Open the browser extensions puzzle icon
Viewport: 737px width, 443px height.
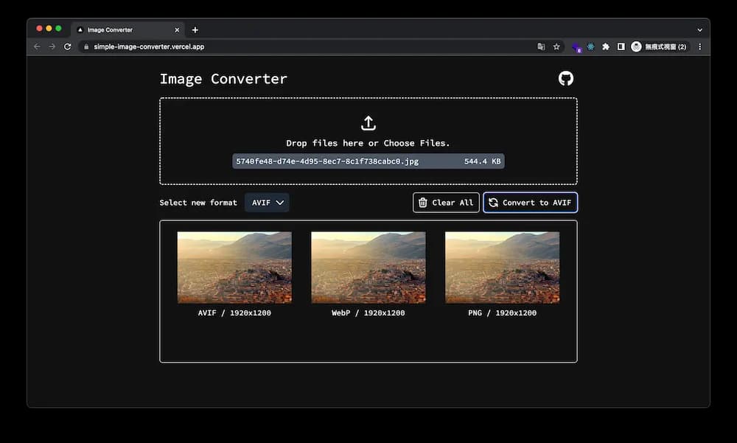[605, 46]
